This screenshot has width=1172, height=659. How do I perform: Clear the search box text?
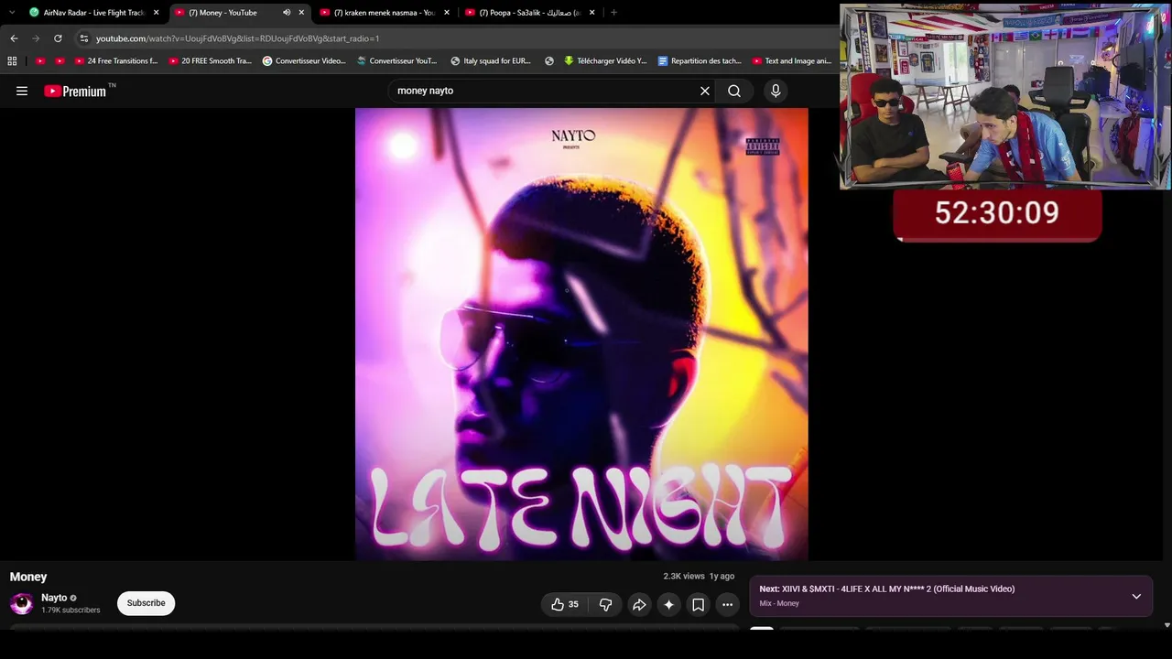(x=705, y=91)
